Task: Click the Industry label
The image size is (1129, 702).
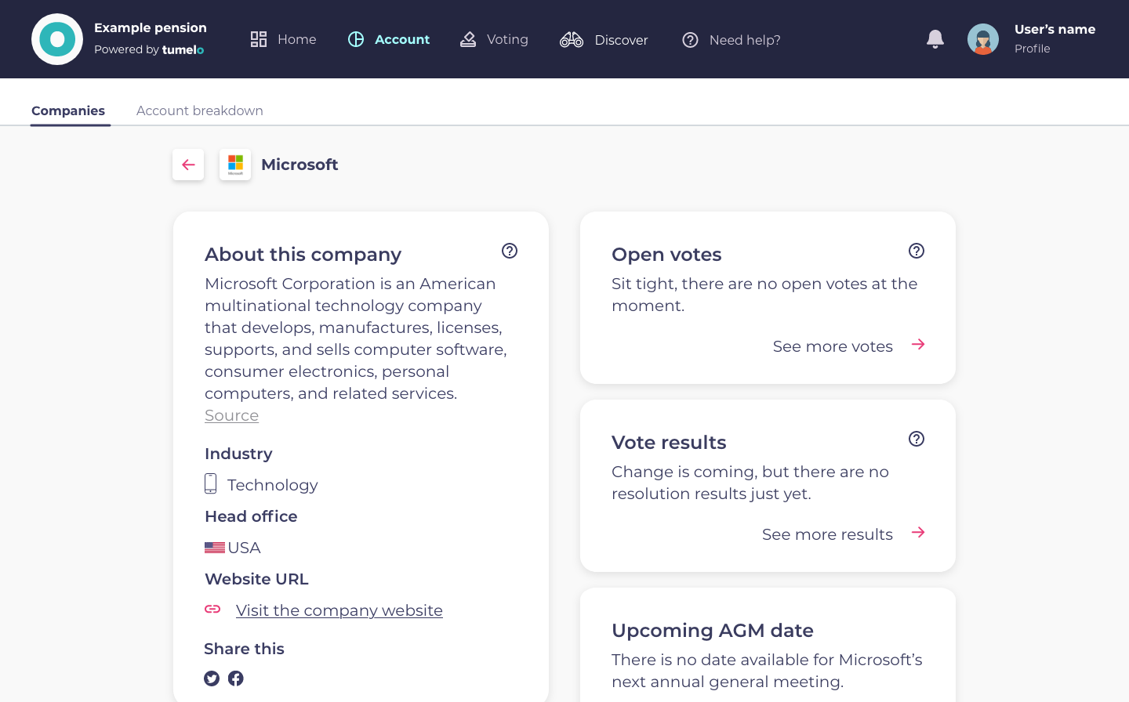Action: coord(238,454)
